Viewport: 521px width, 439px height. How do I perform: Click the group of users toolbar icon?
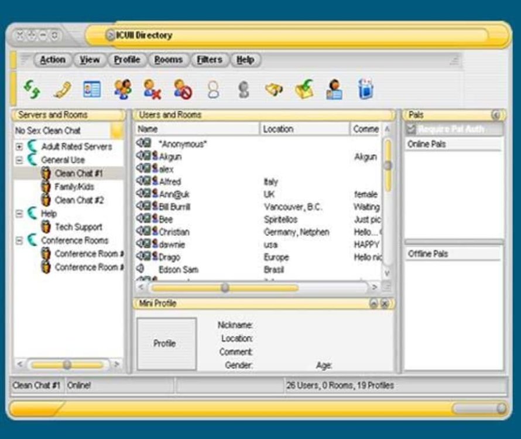pos(122,89)
